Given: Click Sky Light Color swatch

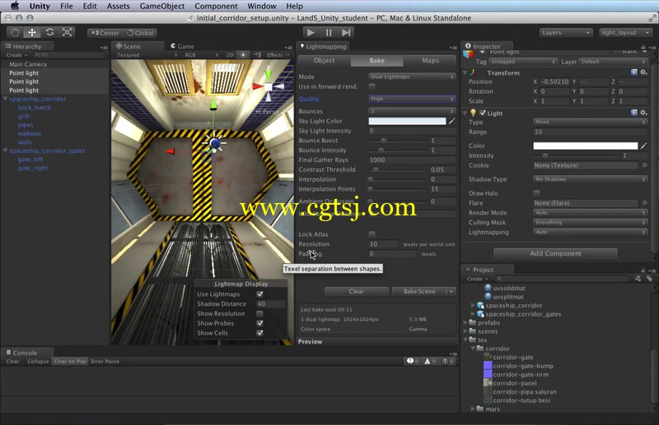Looking at the screenshot, I should click(x=407, y=121).
